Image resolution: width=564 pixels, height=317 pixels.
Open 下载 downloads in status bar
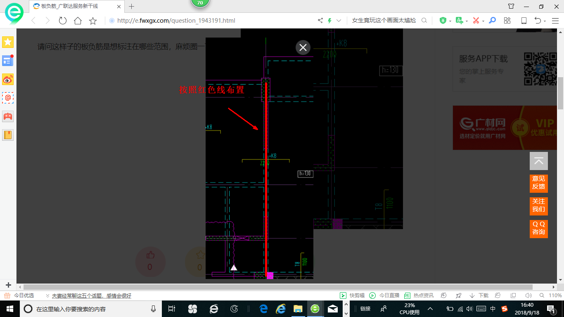tap(479, 296)
